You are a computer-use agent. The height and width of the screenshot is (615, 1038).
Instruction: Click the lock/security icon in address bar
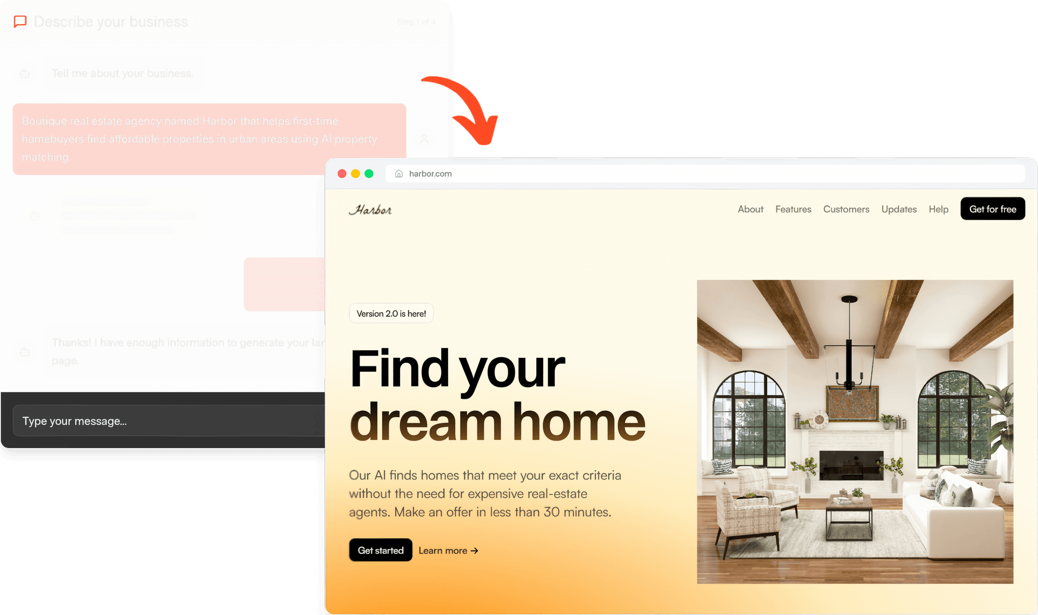[397, 173]
